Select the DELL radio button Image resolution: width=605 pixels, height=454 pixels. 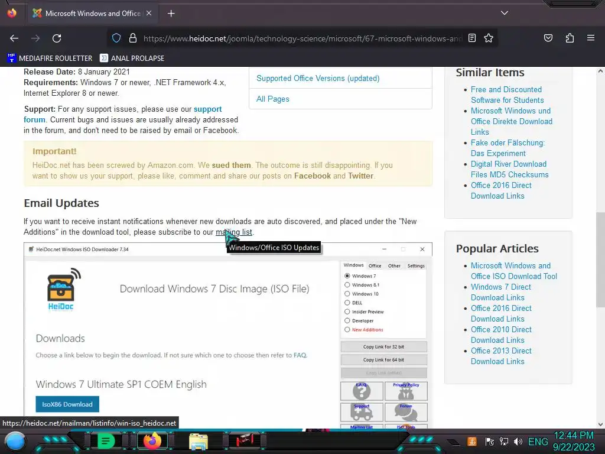[x=347, y=303]
